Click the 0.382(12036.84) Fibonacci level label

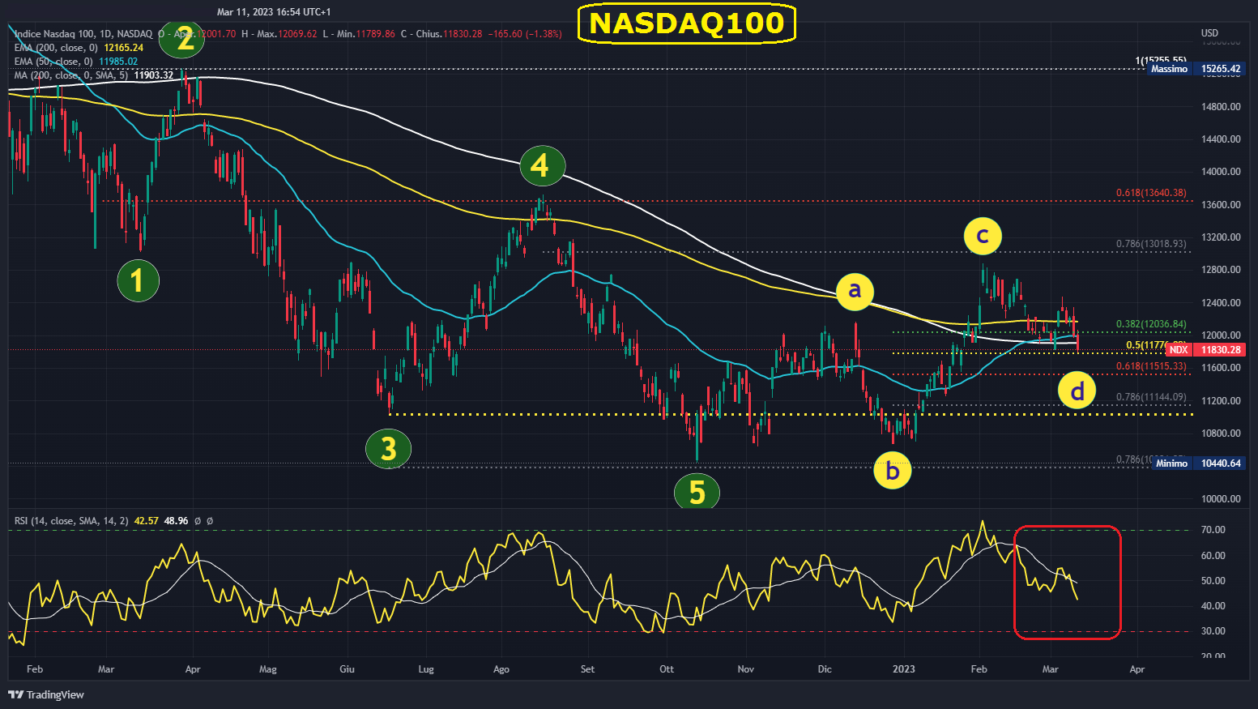point(1151,324)
